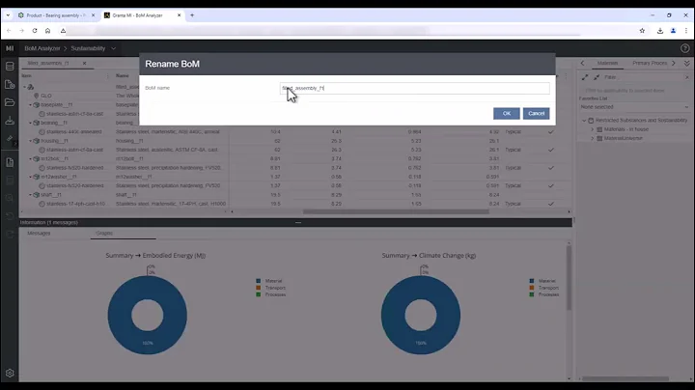Open the database icon in left sidebar
The image size is (695, 390).
coord(10,67)
